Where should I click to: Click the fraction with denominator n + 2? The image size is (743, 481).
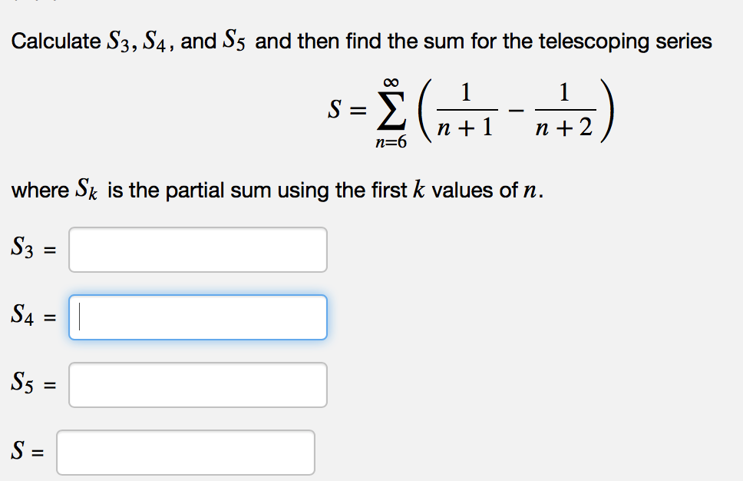point(565,110)
